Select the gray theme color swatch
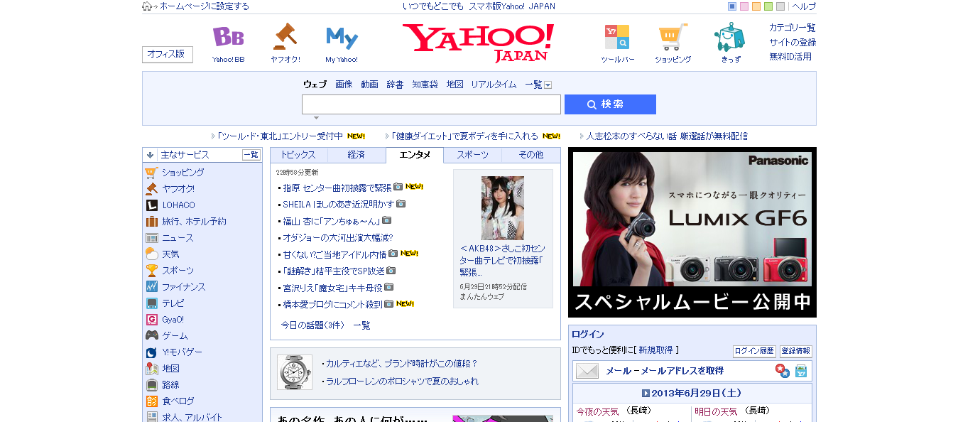Screen dimensions: 958x422 coord(780,6)
